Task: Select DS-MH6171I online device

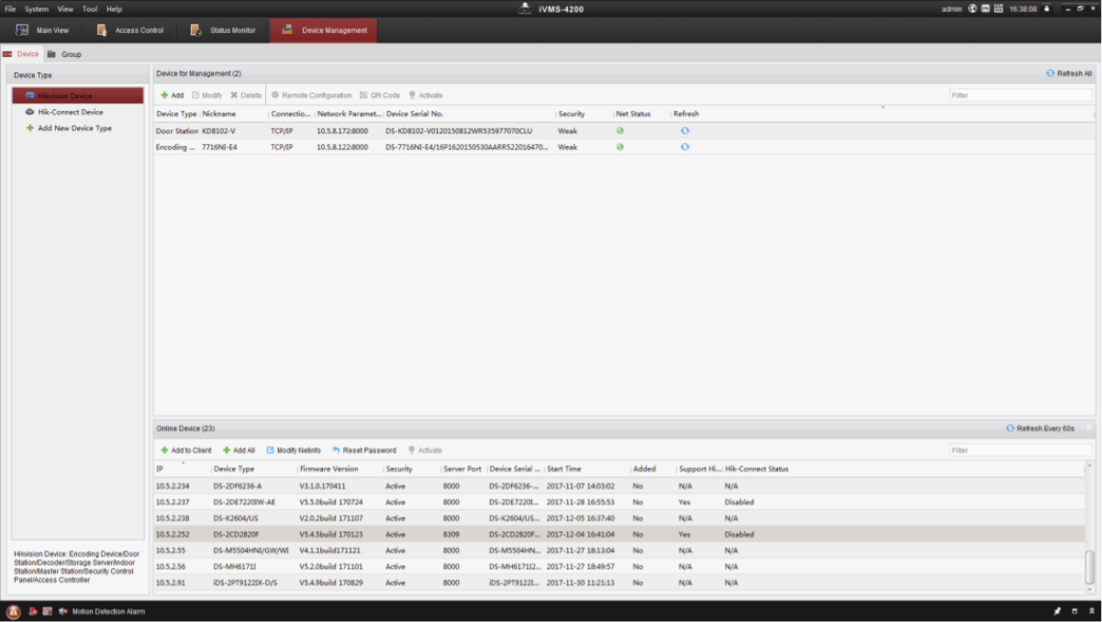Action: (x=619, y=566)
